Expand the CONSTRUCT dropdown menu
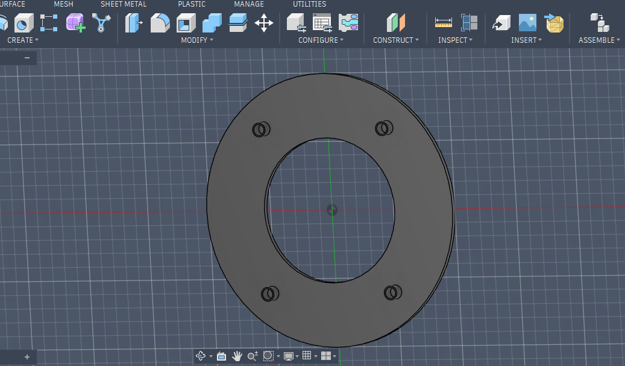Viewport: 625px width, 366px height. pyautogui.click(x=396, y=40)
